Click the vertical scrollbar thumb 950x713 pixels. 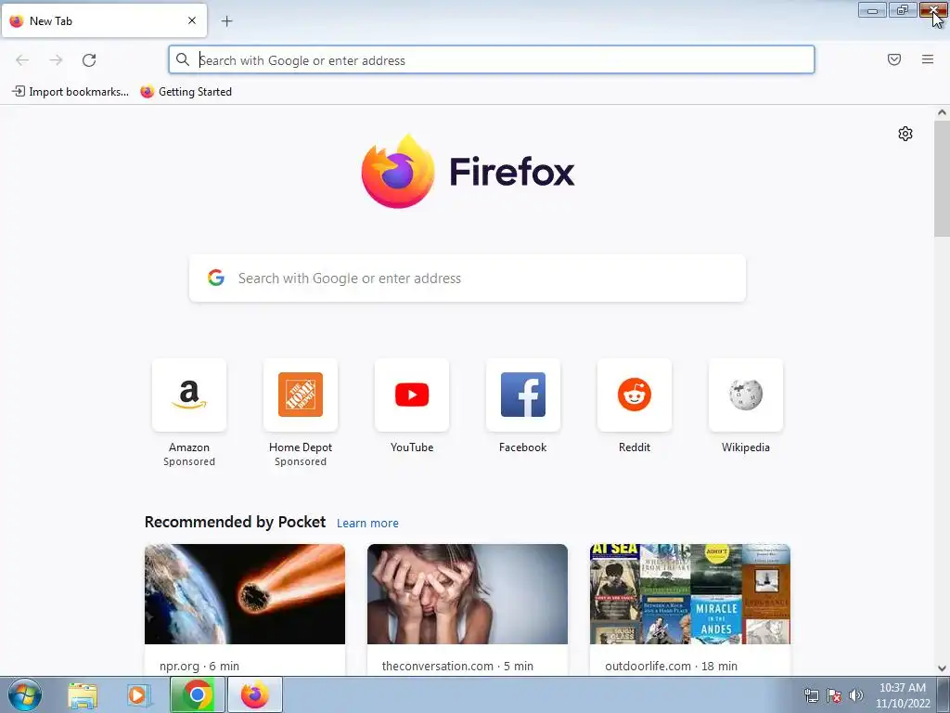click(x=942, y=179)
